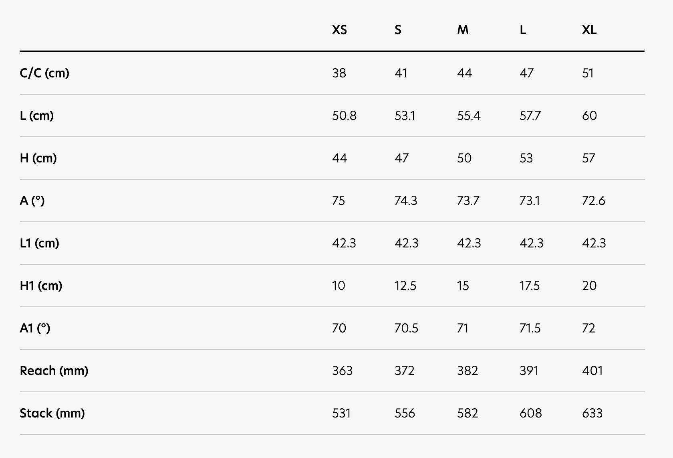Click the M size column header

463,30
